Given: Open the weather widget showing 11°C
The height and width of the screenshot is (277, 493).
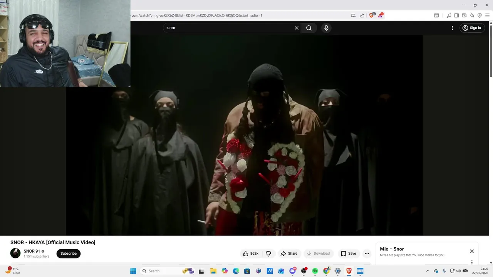Looking at the screenshot, I should coord(13,271).
